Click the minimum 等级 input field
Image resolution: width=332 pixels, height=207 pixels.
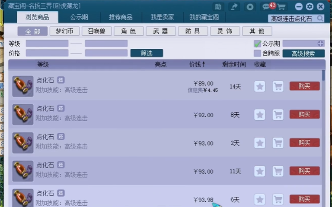(47, 44)
